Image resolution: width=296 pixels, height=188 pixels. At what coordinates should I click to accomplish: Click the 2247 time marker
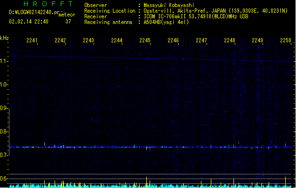click(201, 40)
